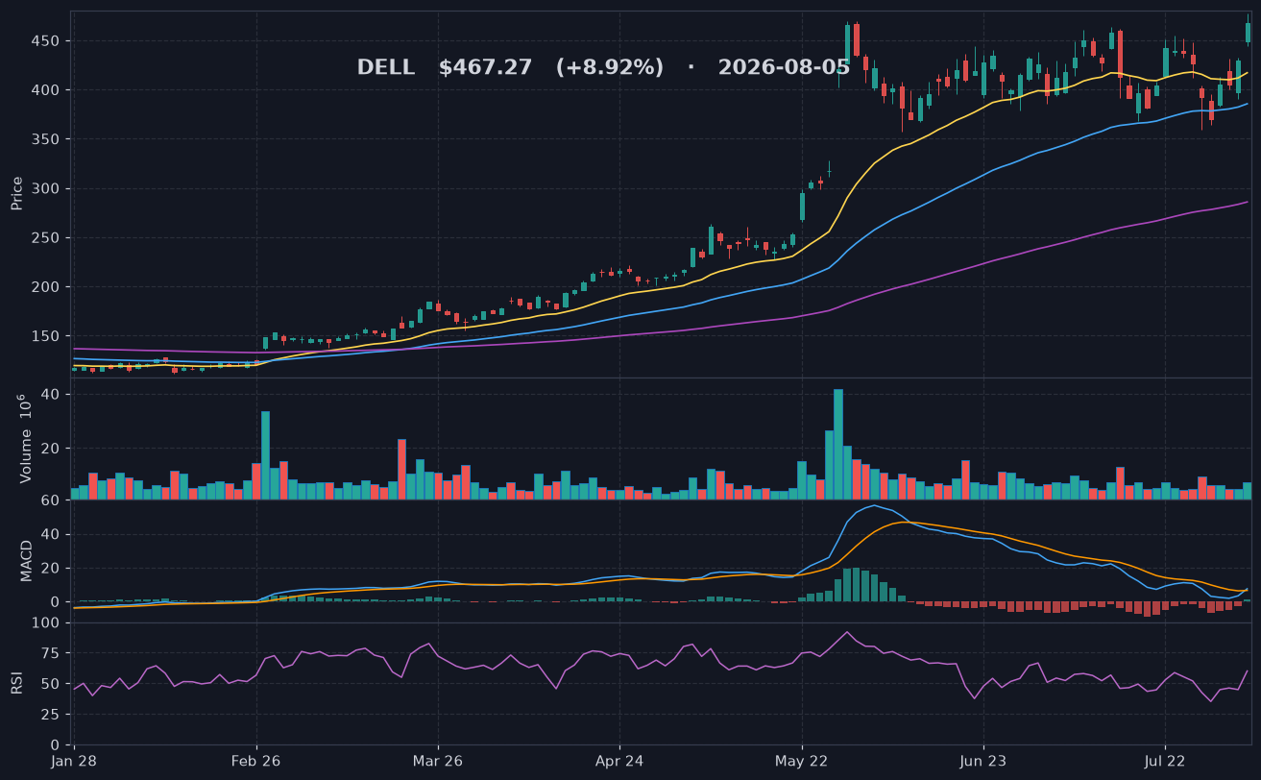
Task: Click the MACD line peak near late May
Action: click(874, 504)
